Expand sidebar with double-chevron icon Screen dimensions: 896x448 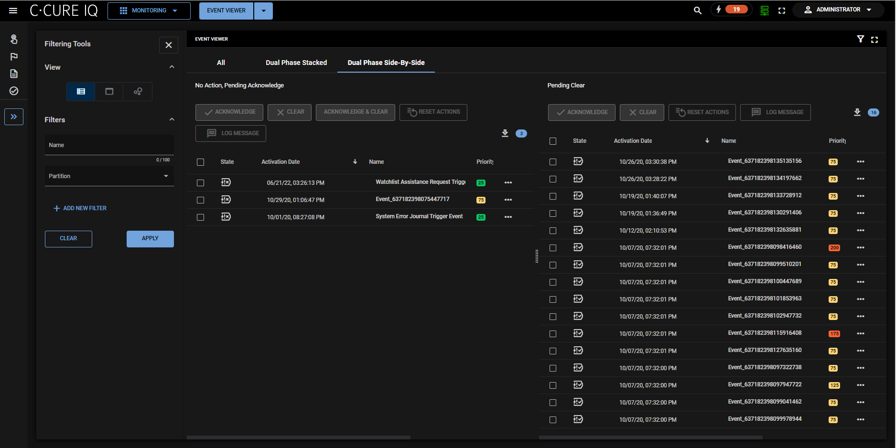(x=14, y=117)
